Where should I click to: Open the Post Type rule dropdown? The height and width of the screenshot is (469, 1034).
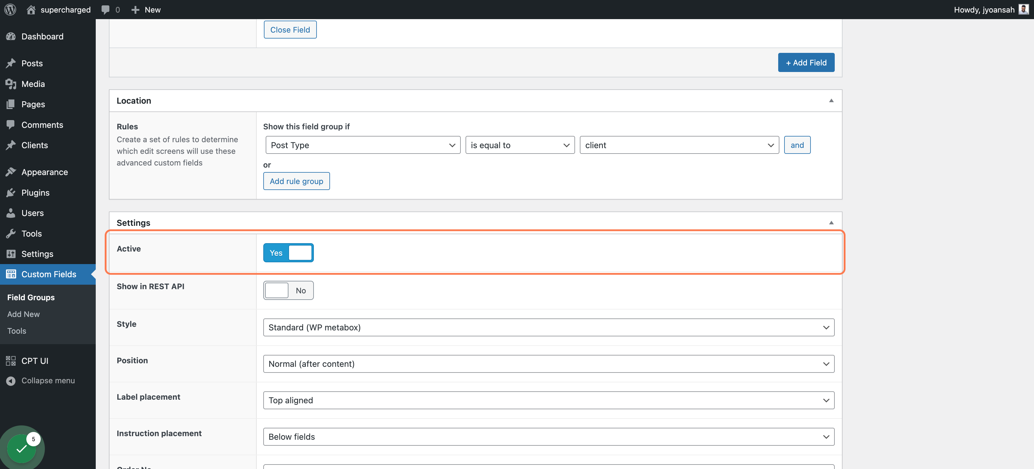point(363,145)
